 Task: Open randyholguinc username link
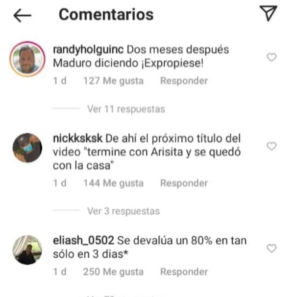(x=88, y=50)
